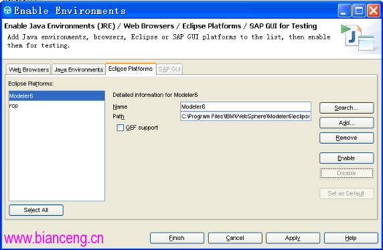Click the Name field containing Modeler6
This screenshot has width=383, height=250.
pyautogui.click(x=246, y=106)
